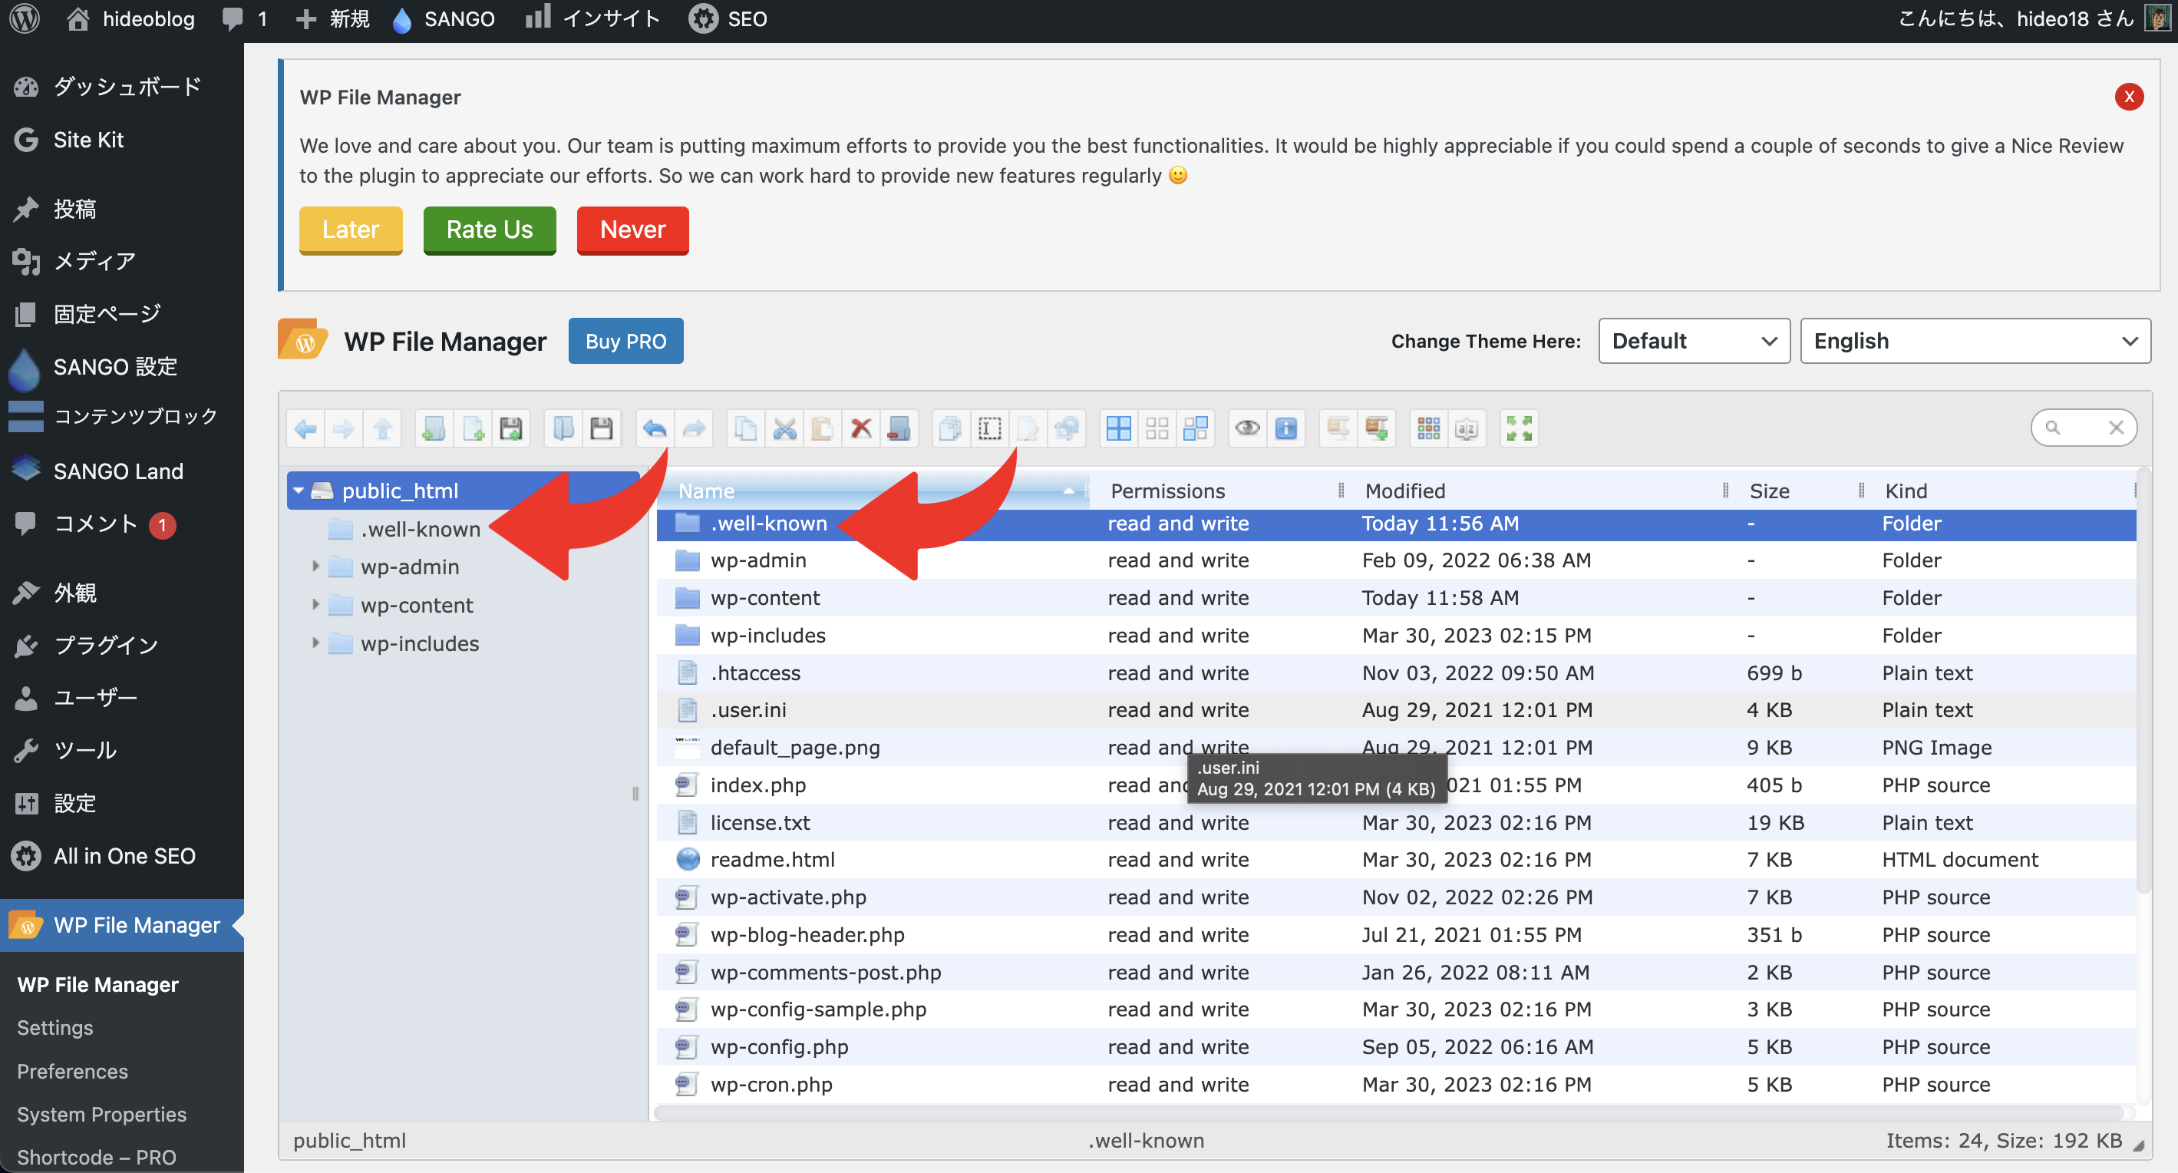
Task: Show info for selected item
Action: [x=1286, y=429]
